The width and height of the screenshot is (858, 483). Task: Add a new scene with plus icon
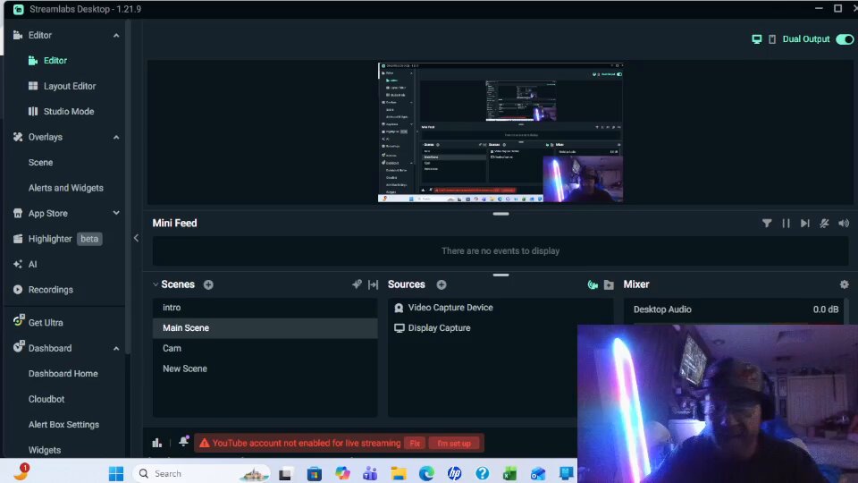tap(208, 284)
